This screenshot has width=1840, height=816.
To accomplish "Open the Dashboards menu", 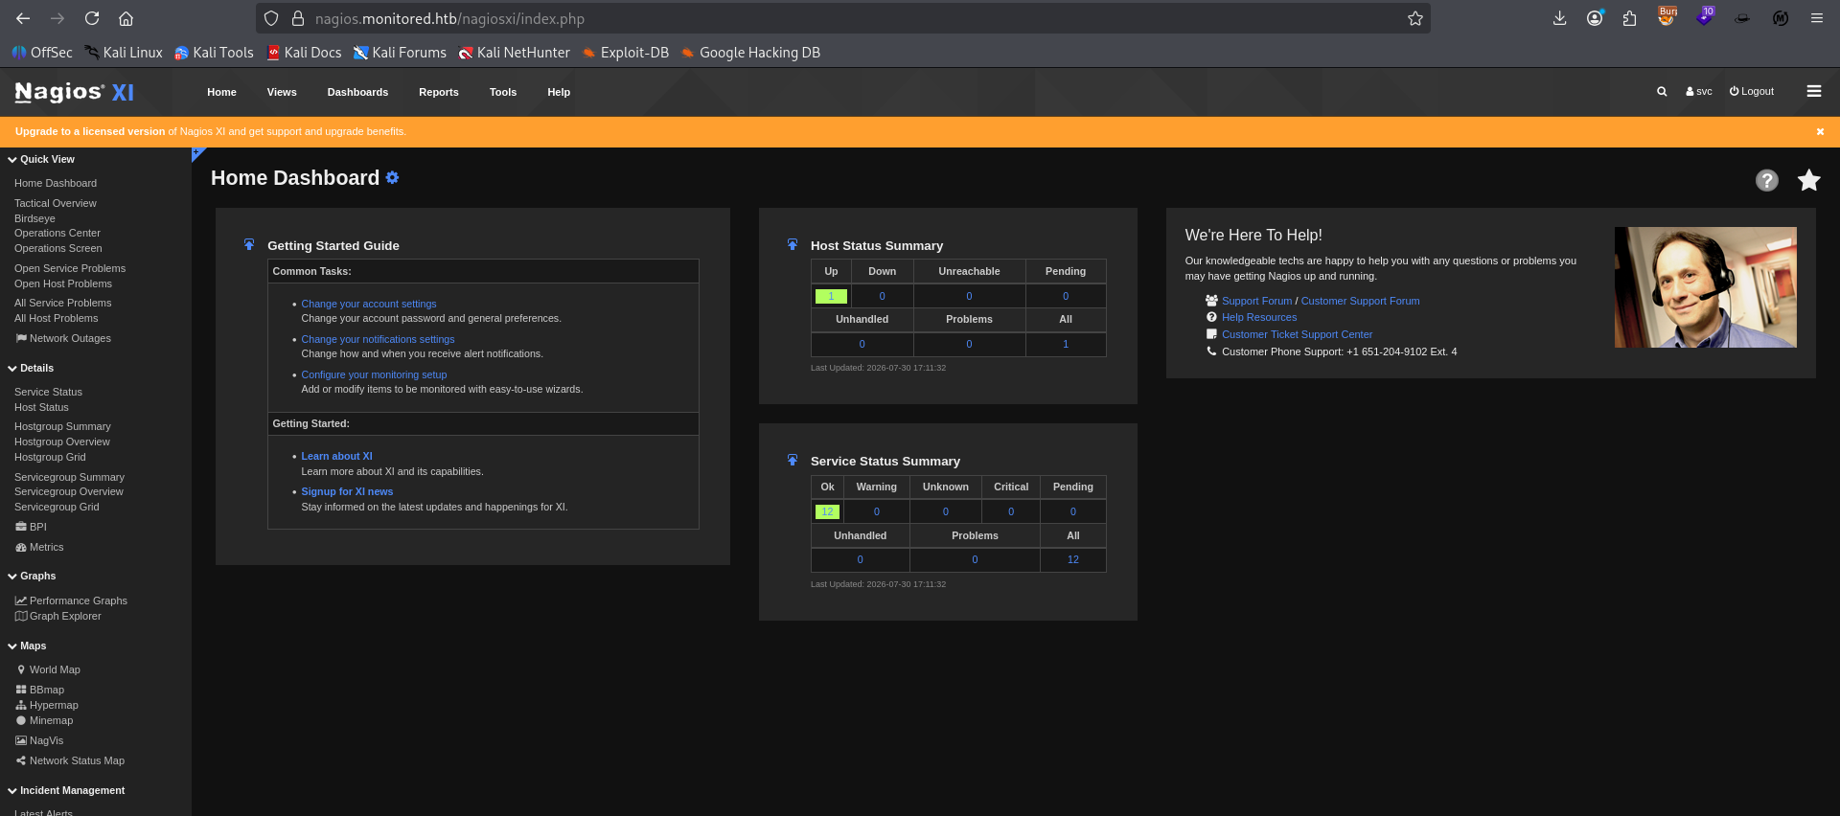I will [357, 92].
